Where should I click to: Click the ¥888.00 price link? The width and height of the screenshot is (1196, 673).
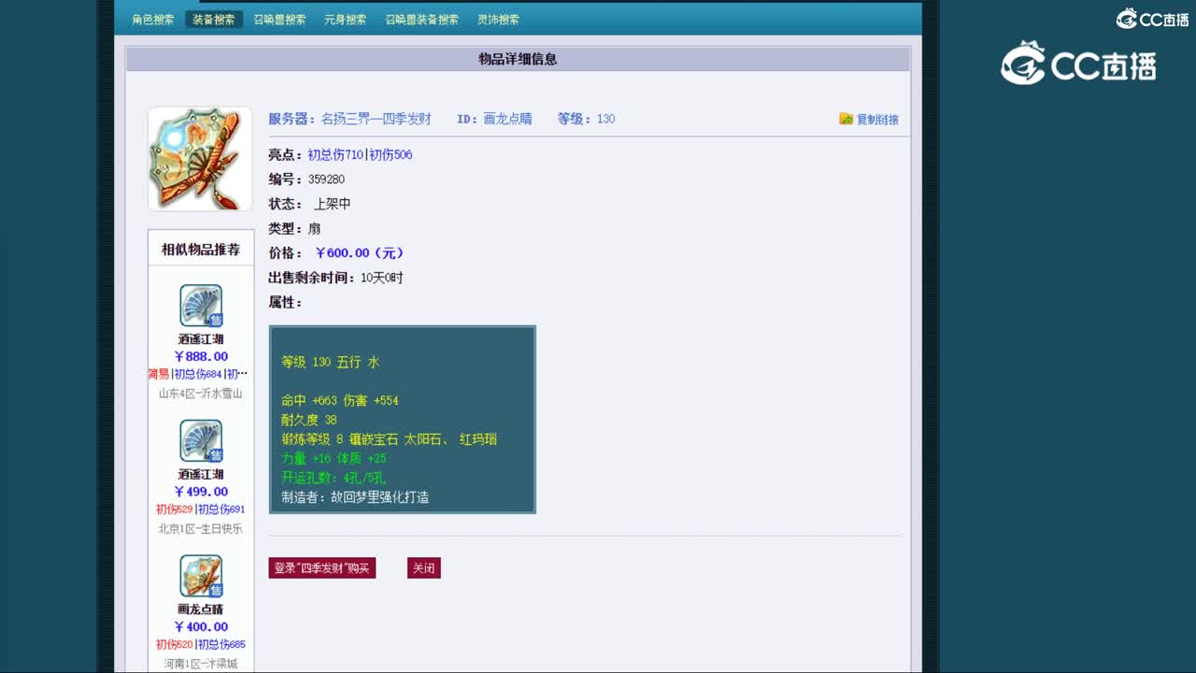(200, 356)
